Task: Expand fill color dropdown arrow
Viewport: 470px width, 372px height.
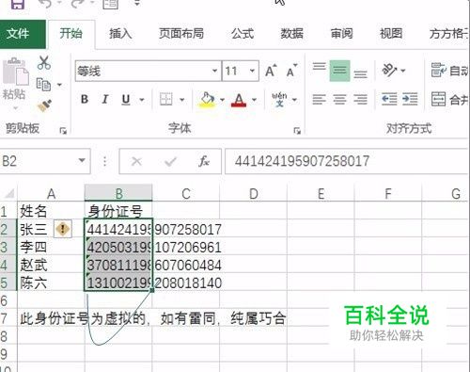Action: click(222, 100)
